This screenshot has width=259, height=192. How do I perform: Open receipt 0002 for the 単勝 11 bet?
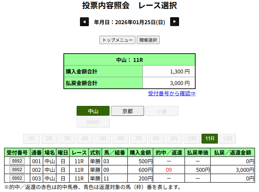tap(17, 178)
